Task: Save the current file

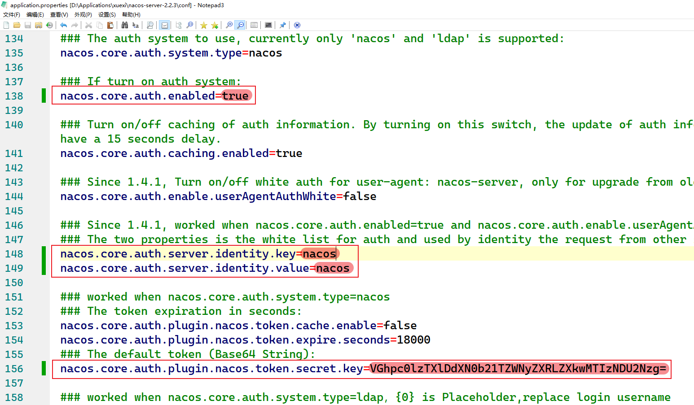Action: [28, 25]
